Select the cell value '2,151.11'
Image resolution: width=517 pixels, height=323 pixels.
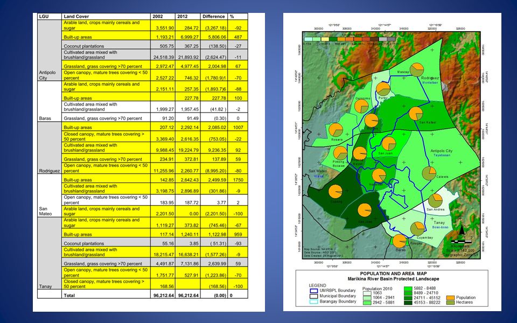coord(165,89)
